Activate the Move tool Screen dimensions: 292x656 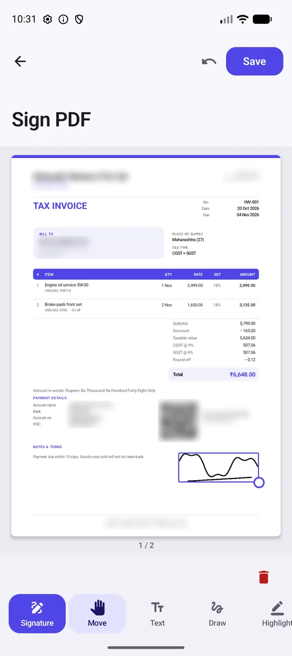coord(97,614)
